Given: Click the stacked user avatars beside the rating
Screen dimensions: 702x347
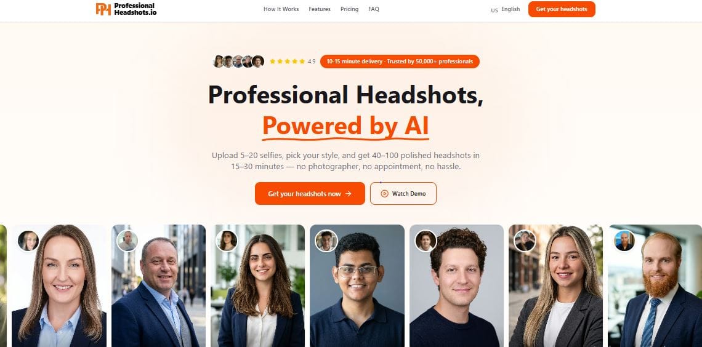Looking at the screenshot, I should 239,62.
